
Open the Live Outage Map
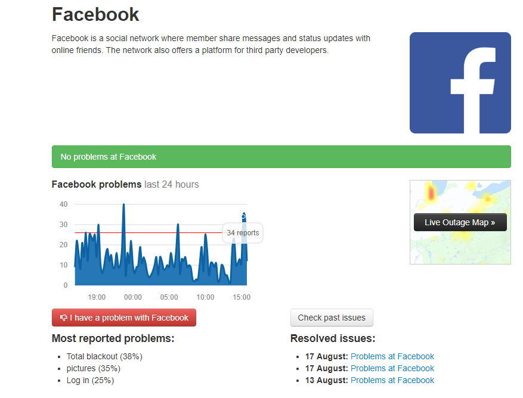460,222
